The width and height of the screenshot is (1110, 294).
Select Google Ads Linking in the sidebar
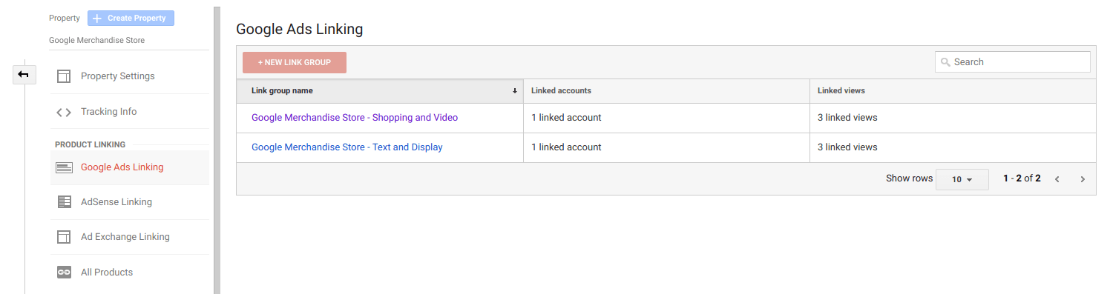[130, 167]
